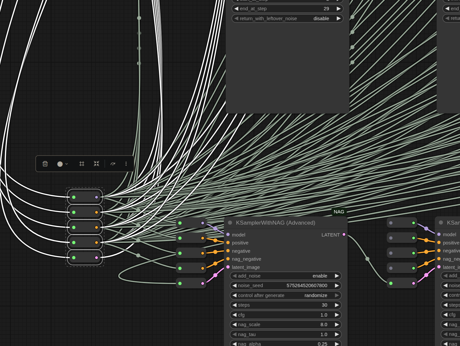The width and height of the screenshot is (460, 346).
Task: Switch add_noise to the next option with its right arrow
Action: point(337,276)
